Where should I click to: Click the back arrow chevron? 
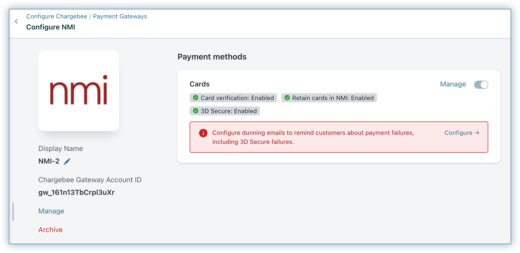(x=16, y=21)
